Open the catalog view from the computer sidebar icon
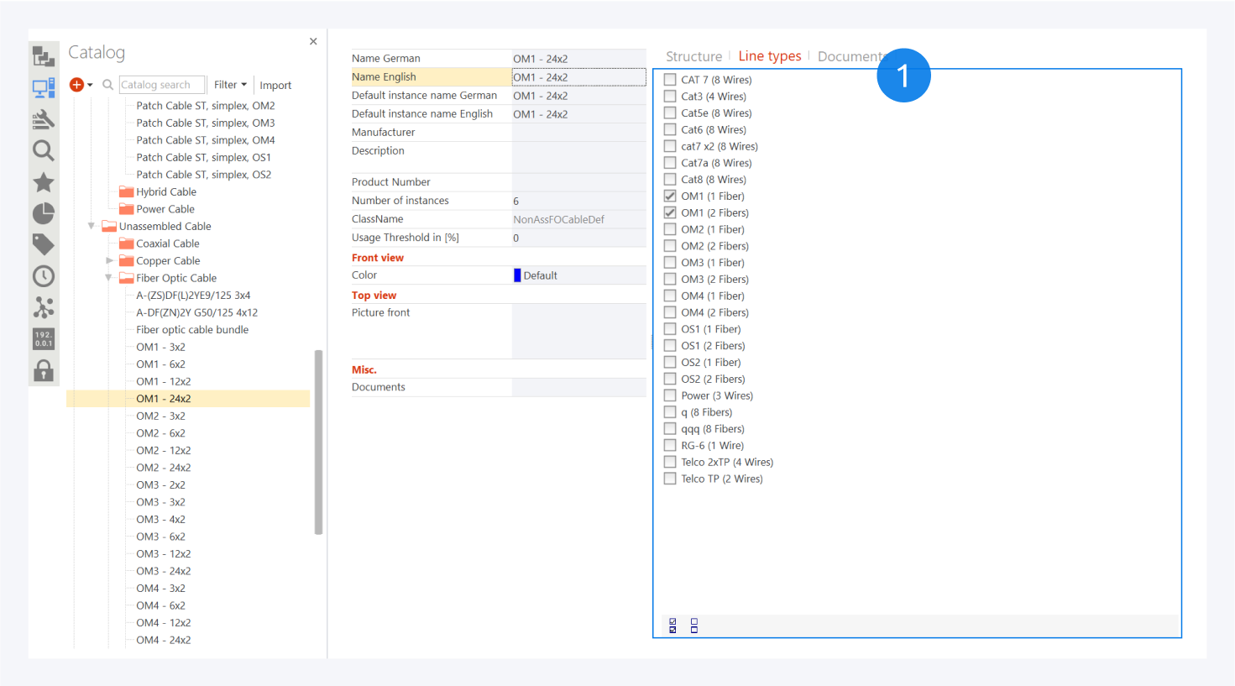Image resolution: width=1235 pixels, height=686 pixels. pos(44,87)
